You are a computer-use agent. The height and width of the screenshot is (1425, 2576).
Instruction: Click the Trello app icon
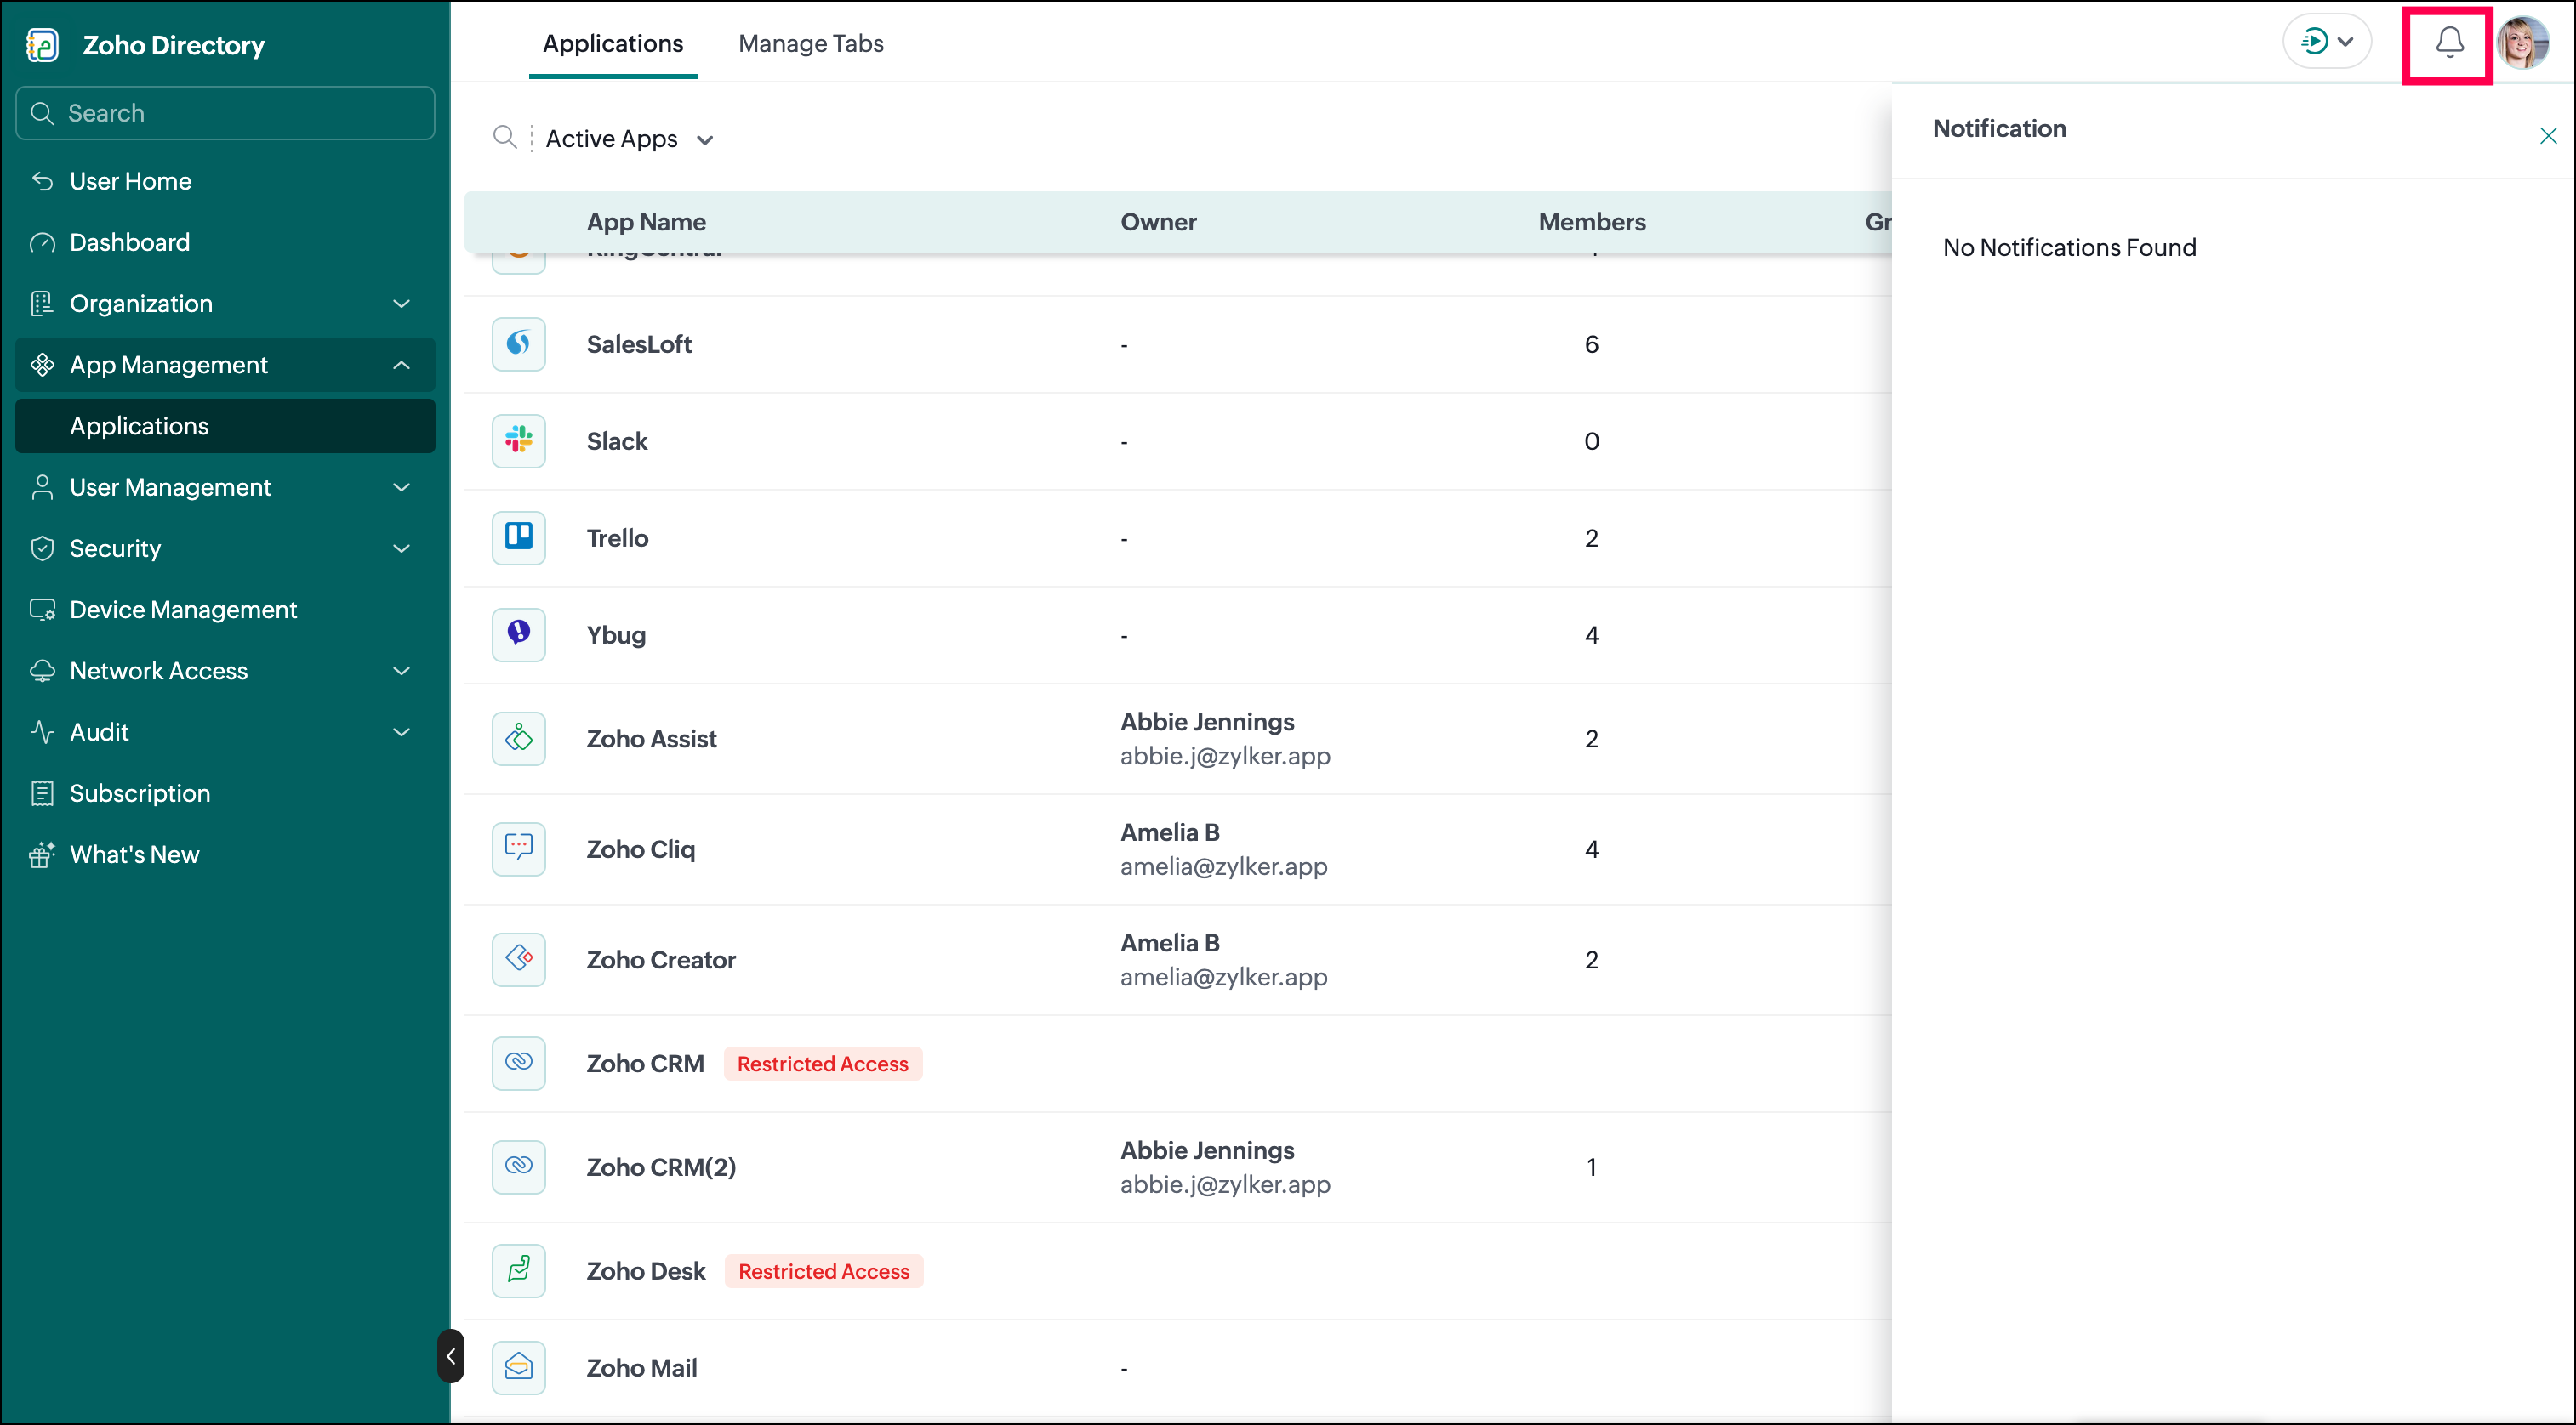[518, 537]
